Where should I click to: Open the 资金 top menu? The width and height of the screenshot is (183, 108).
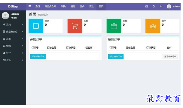[x=92, y=6]
